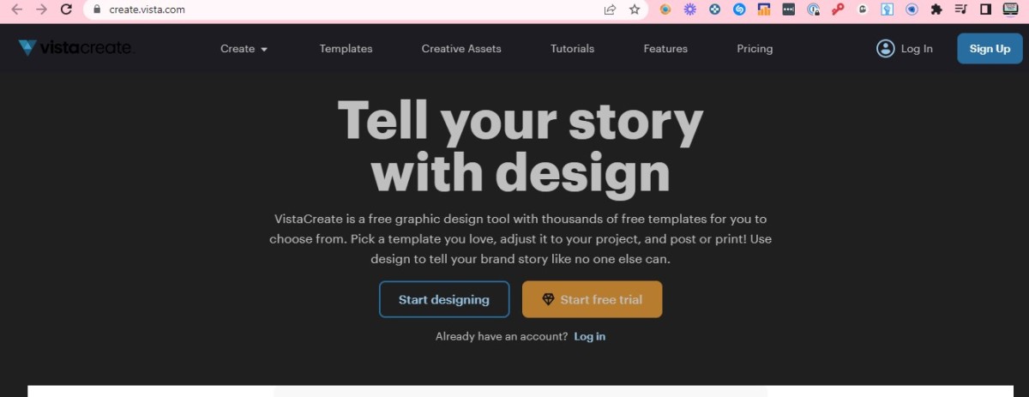The width and height of the screenshot is (1029, 397).
Task: Bookmark this page with the star icon
Action: pos(635,10)
